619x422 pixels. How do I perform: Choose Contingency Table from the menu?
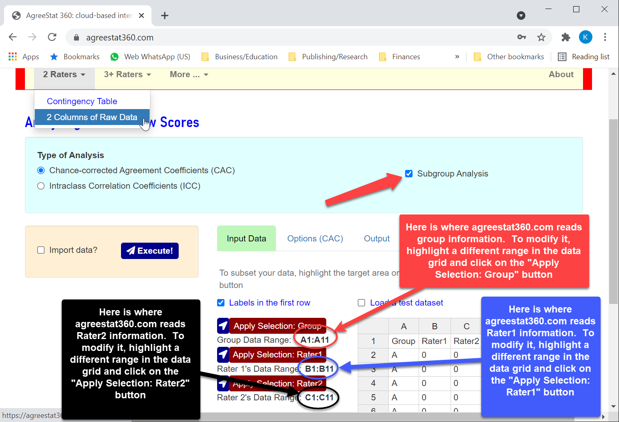pos(92,101)
